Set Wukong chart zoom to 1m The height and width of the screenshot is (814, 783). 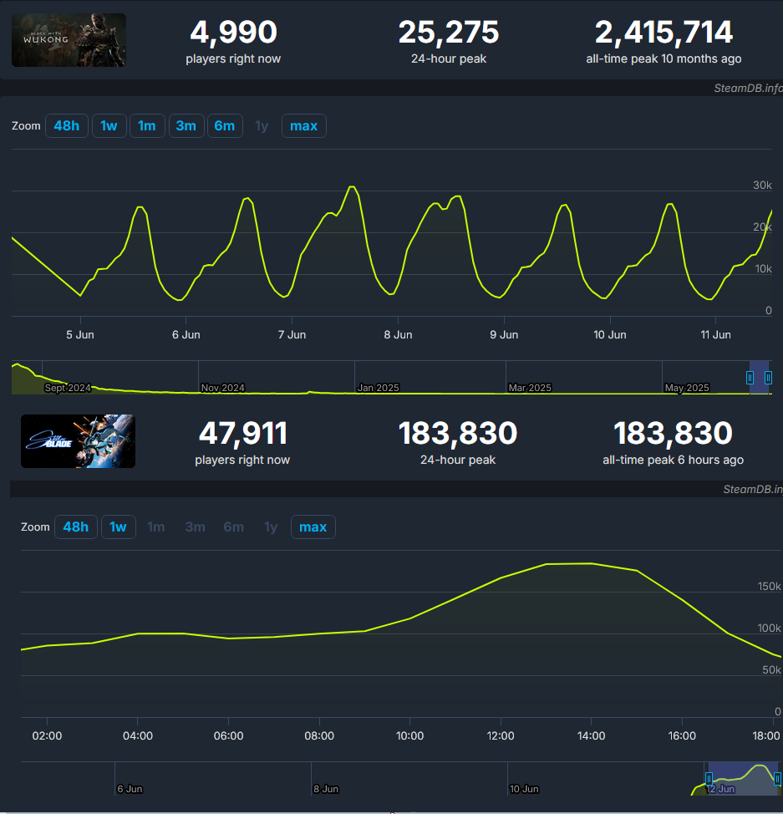pyautogui.click(x=147, y=125)
